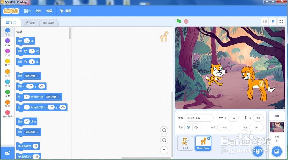Open 鼠标指针 dropdown in 面向 block
Screen dimensions: 288x160
point(32,132)
